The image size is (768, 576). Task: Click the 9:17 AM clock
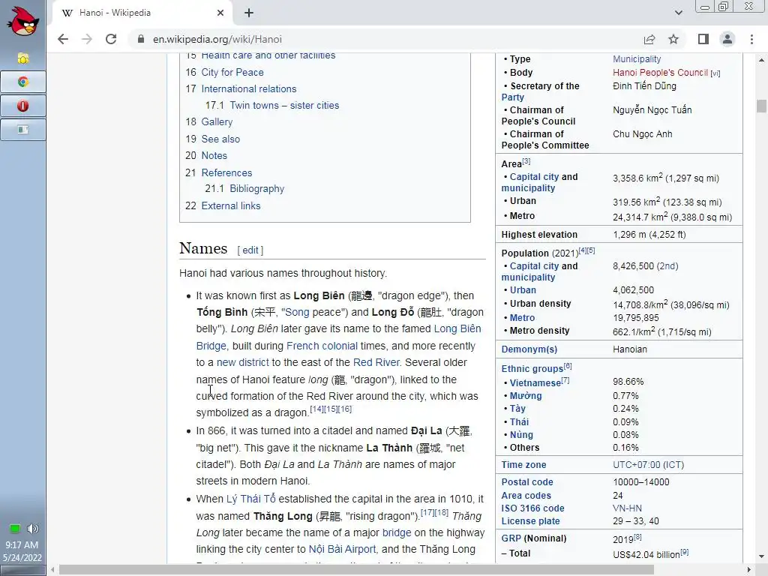[22, 544]
